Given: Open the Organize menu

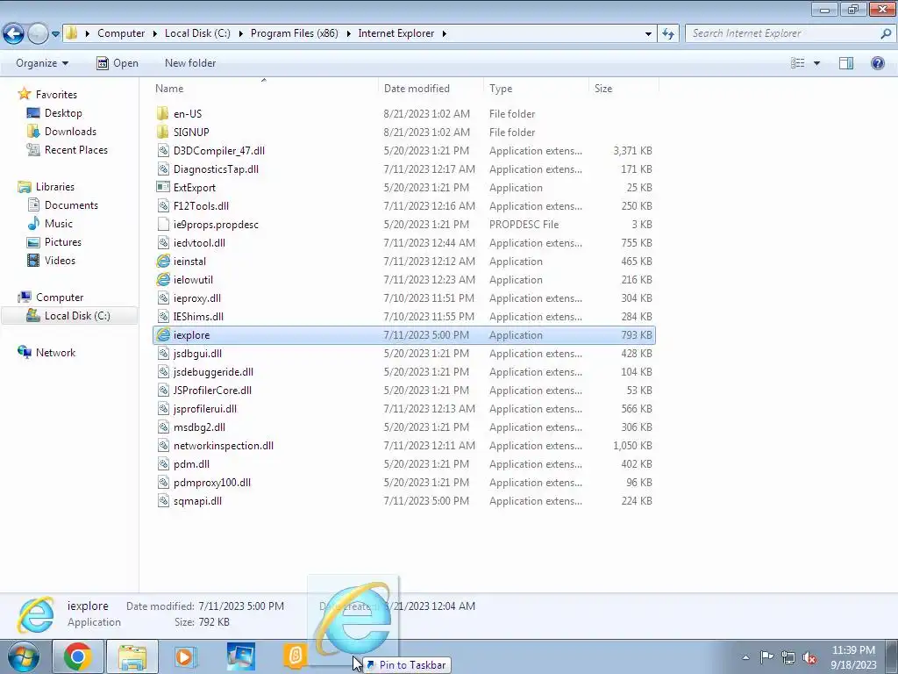Looking at the screenshot, I should click(x=42, y=63).
